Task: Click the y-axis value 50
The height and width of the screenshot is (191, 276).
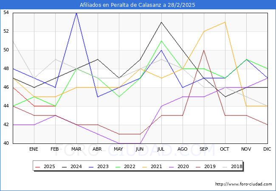Action: [6, 50]
